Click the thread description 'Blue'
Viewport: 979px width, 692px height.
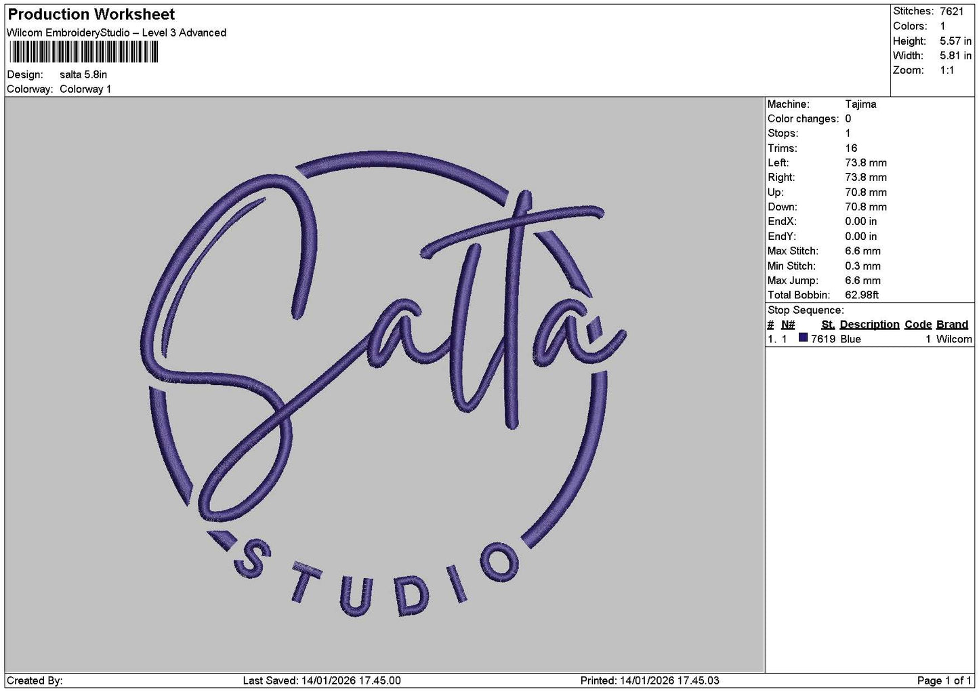coord(850,340)
